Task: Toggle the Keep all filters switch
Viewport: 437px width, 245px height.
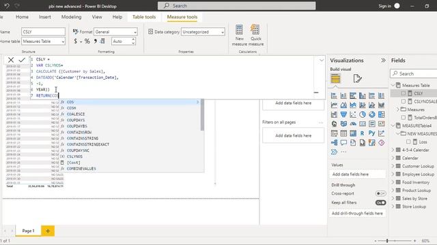Action: pyautogui.click(x=380, y=203)
